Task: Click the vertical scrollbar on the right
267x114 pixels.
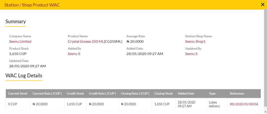Action: coord(265,58)
